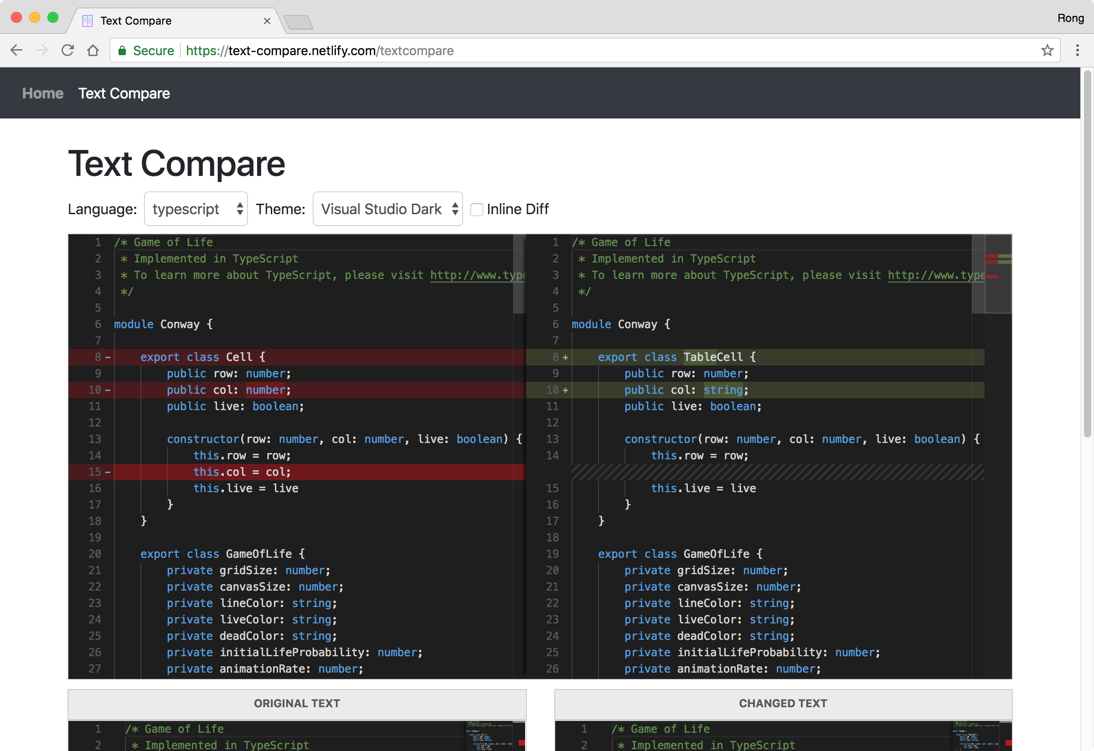
Task: Open the browser home page icon
Action: click(x=93, y=50)
